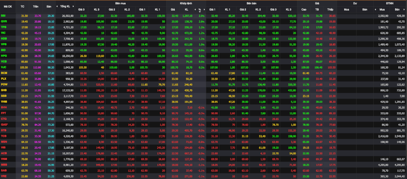Click left arrow beside % column header
The image size is (407, 179).
(x=195, y=10)
